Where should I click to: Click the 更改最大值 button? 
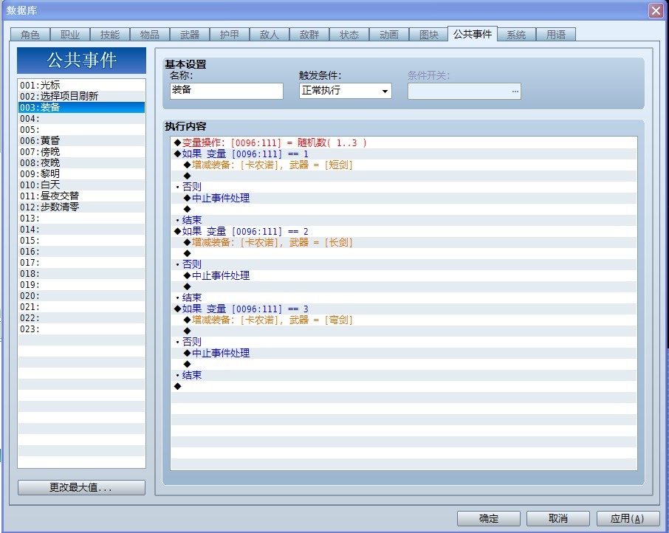tap(81, 487)
